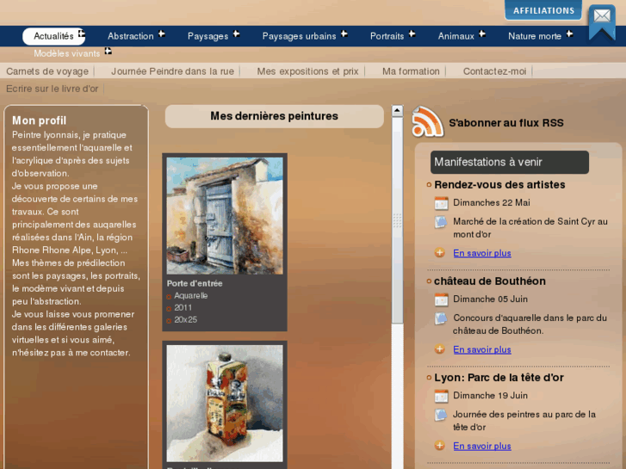The image size is (626, 469).
Task: Click En savoir plus for Parc de la tête d'or
Action: coord(482,446)
